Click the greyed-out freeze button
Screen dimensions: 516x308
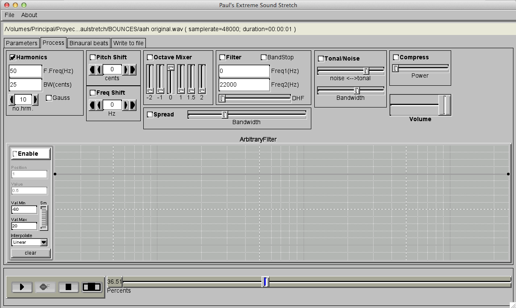point(45,287)
